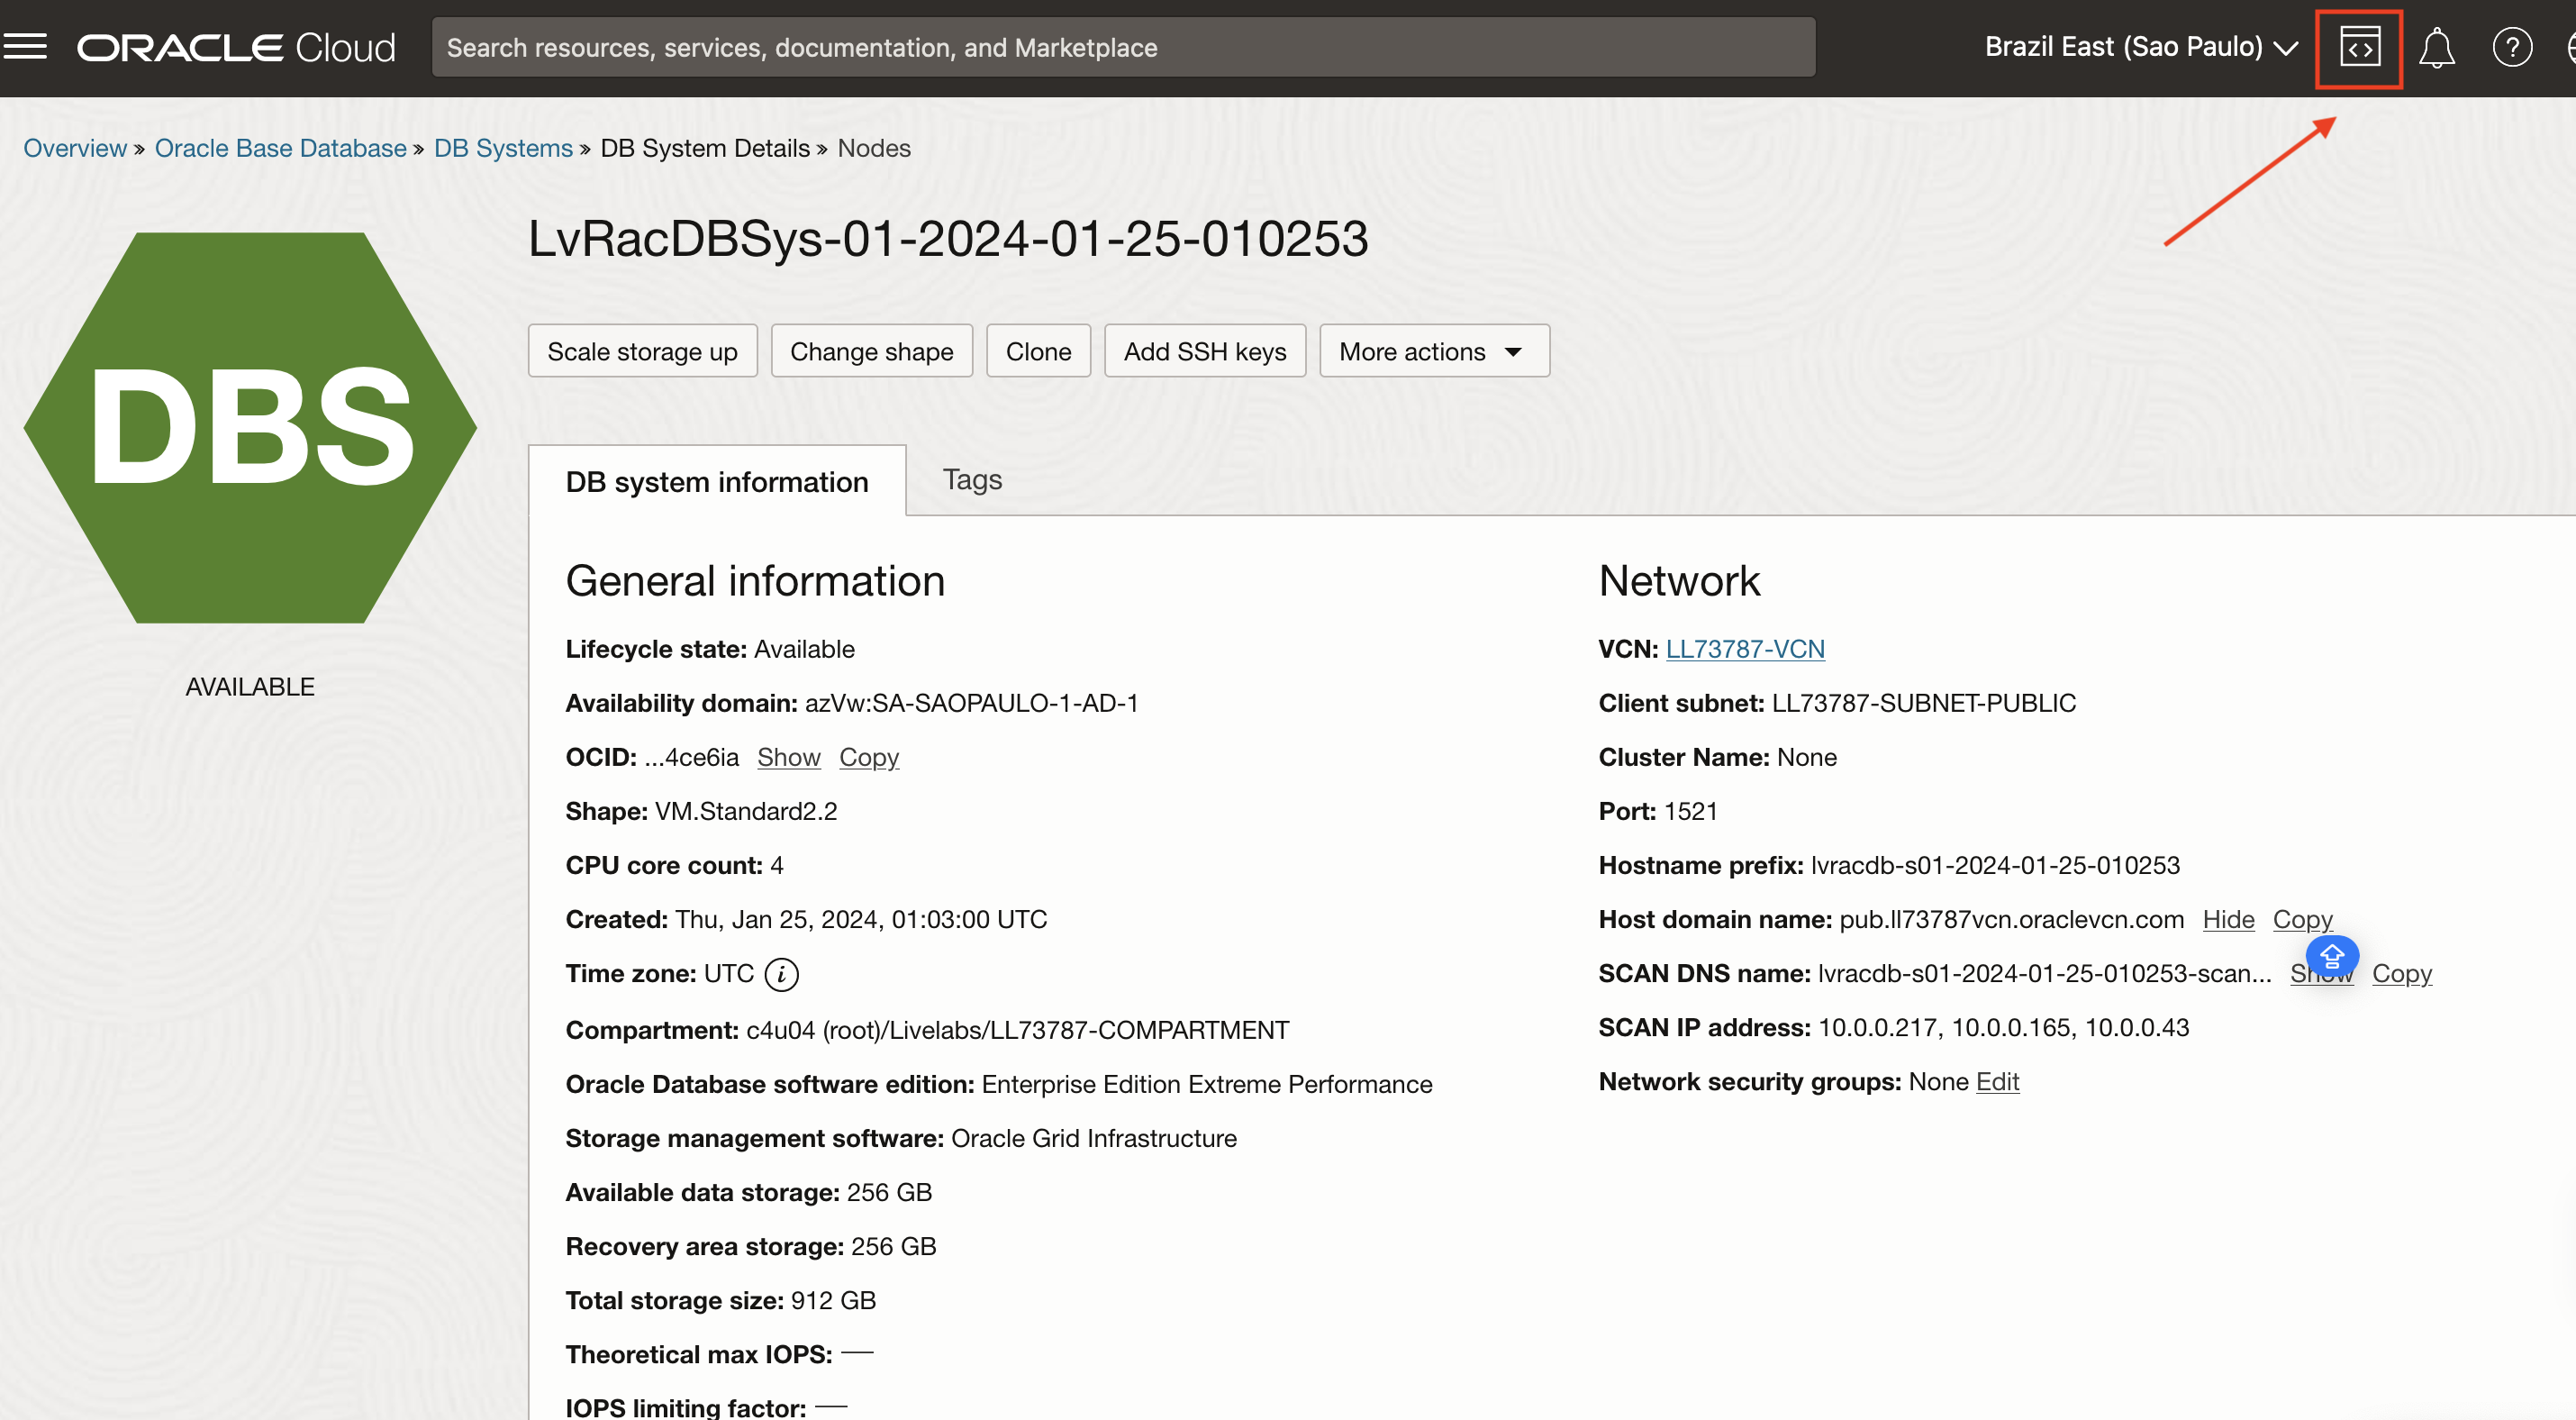Focus the resource search field
The height and width of the screenshot is (1420, 2576).
[x=1122, y=48]
